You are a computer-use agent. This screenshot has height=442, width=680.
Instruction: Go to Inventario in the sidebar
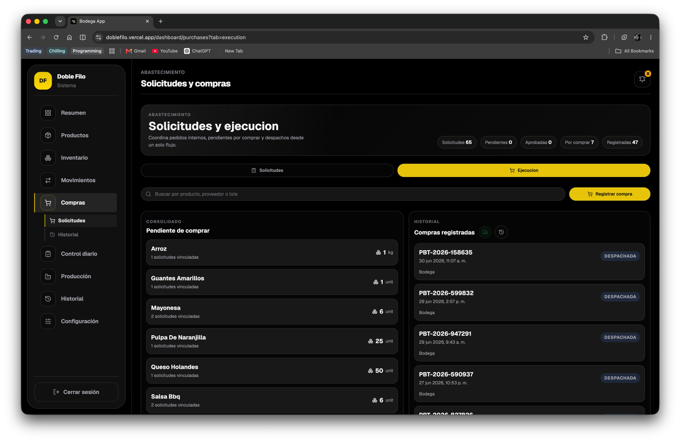[76, 158]
